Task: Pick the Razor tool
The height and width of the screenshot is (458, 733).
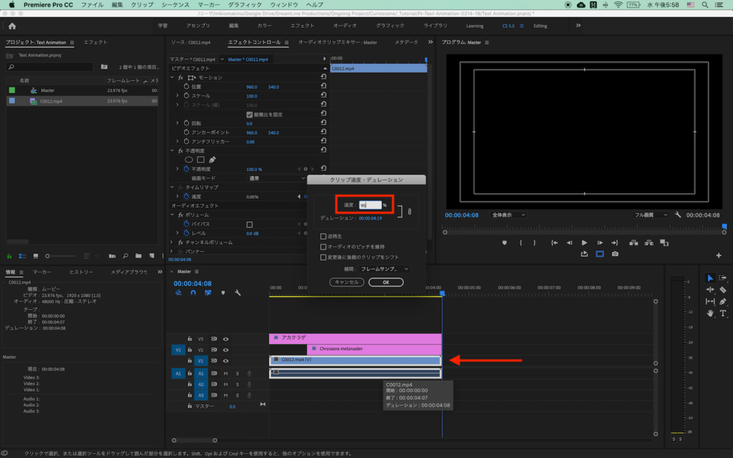Action: click(723, 290)
